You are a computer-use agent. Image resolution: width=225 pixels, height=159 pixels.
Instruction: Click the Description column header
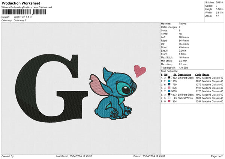click(x=185, y=74)
